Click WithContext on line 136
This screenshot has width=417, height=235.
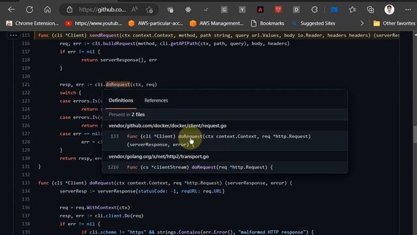(102, 208)
